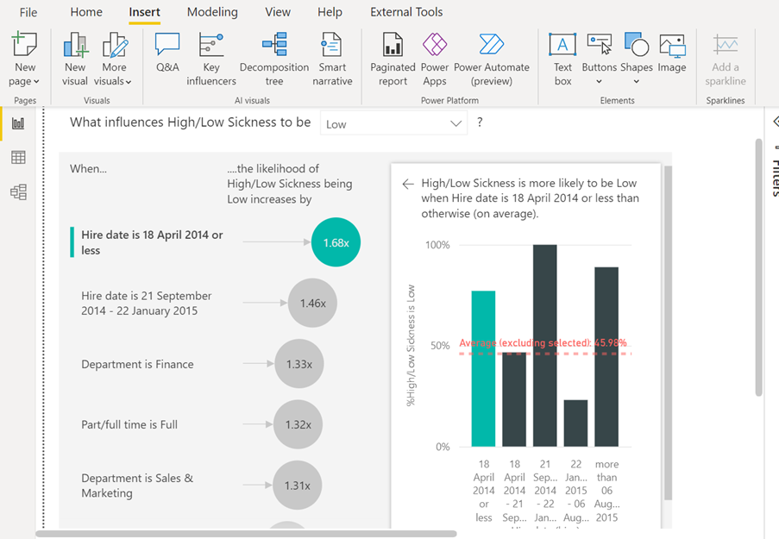
Task: Click the influencer visual's vertical scrollbar
Action: (668, 333)
